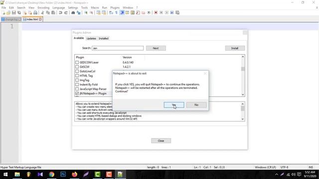This screenshot has height=179, width=319.
Task: Select the index.html file tab
Action: click(32, 19)
